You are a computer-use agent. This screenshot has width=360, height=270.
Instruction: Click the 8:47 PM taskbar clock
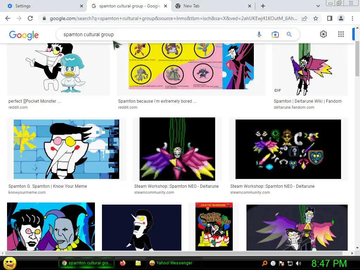(x=329, y=263)
